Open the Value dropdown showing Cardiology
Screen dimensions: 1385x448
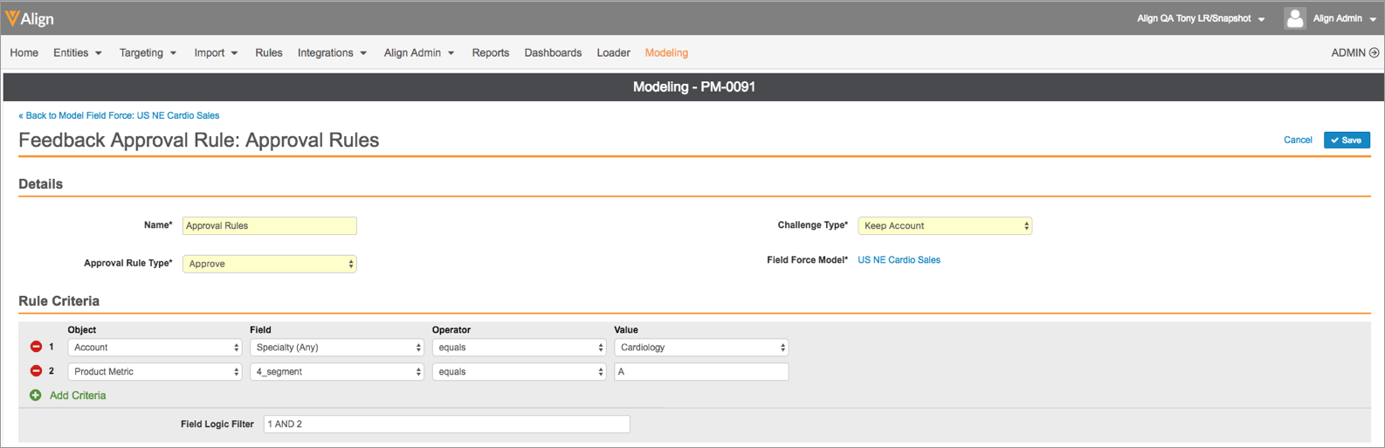coord(700,348)
